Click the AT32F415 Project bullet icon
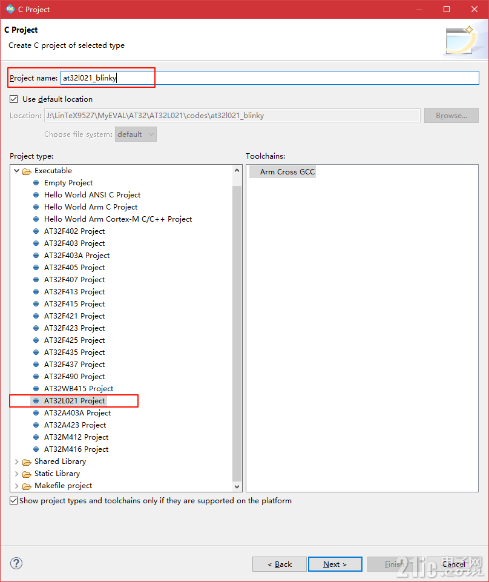This screenshot has width=489, height=582. [x=36, y=303]
